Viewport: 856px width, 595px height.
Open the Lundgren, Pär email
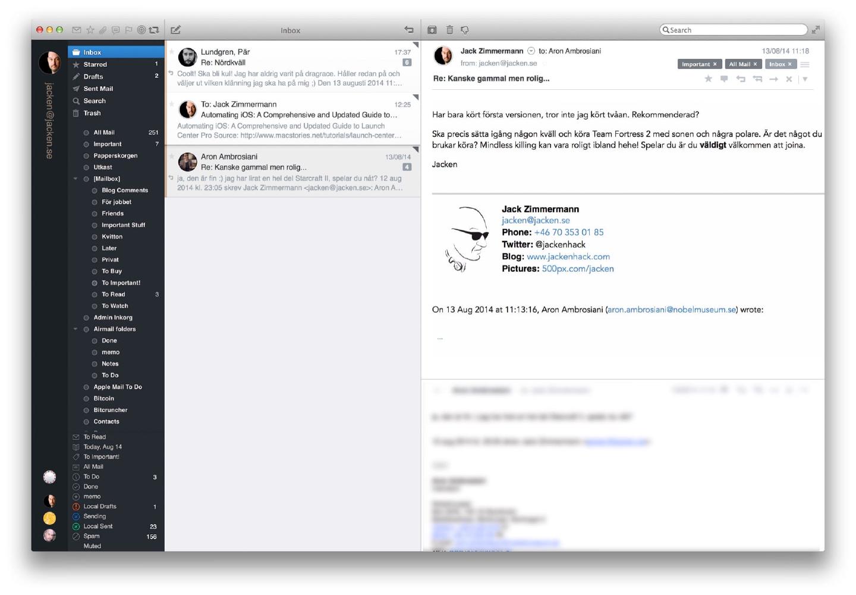pos(292,67)
